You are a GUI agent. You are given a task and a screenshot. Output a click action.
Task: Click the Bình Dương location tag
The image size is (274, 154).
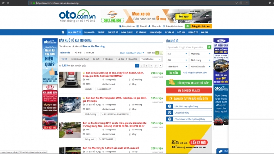90,114
